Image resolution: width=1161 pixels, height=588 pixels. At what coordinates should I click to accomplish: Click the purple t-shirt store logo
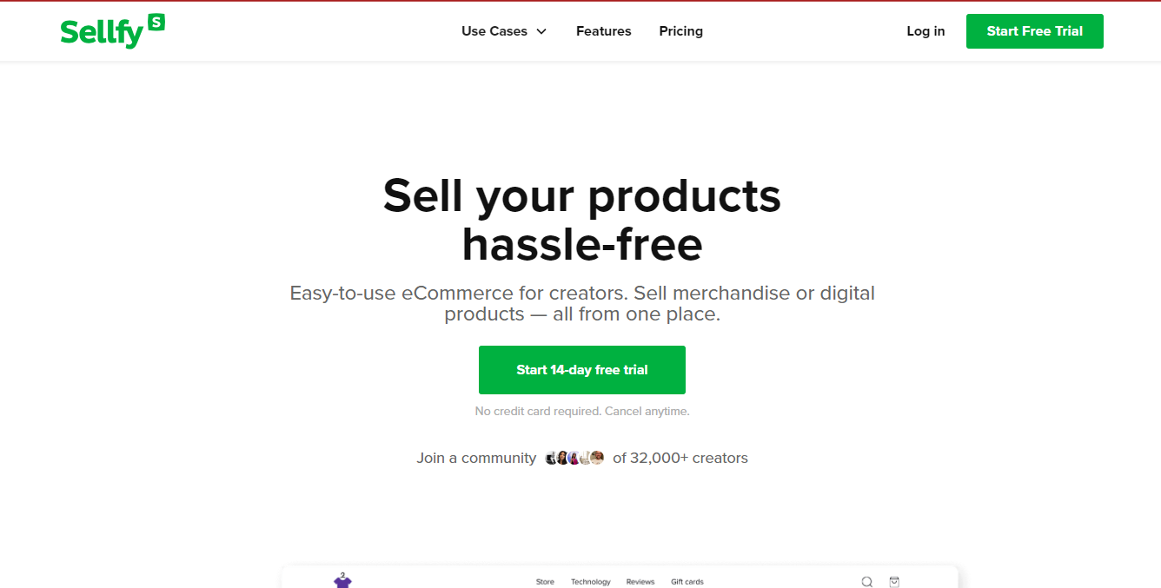[x=343, y=580]
